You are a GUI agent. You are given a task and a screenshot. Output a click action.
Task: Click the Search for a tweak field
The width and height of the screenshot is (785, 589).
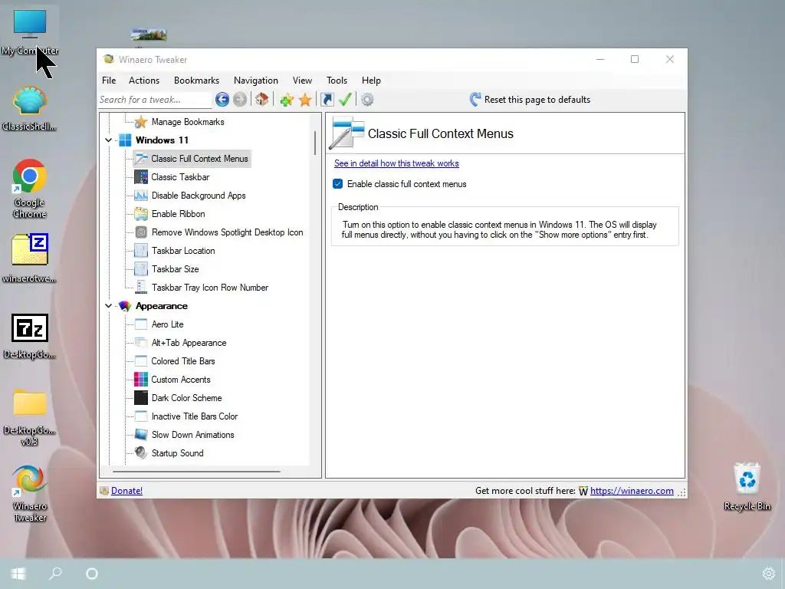154,100
